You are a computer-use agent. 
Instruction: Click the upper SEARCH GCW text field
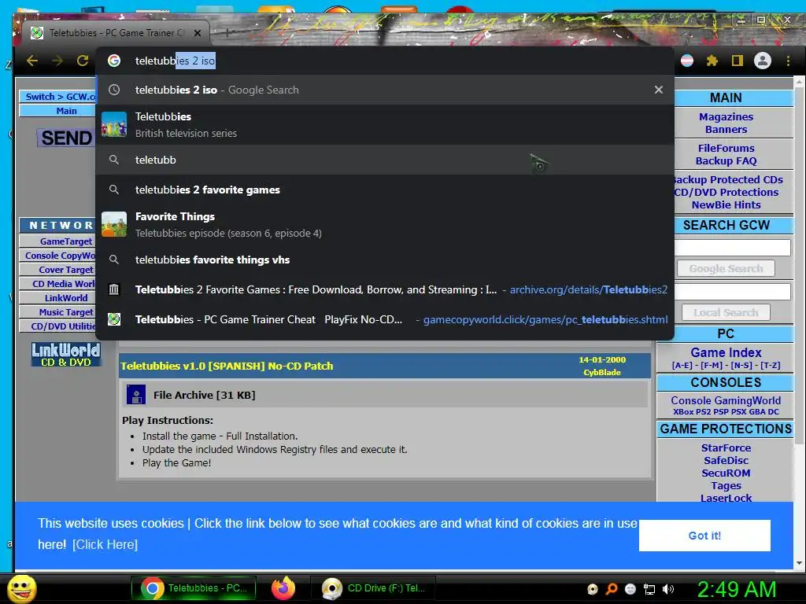point(733,248)
